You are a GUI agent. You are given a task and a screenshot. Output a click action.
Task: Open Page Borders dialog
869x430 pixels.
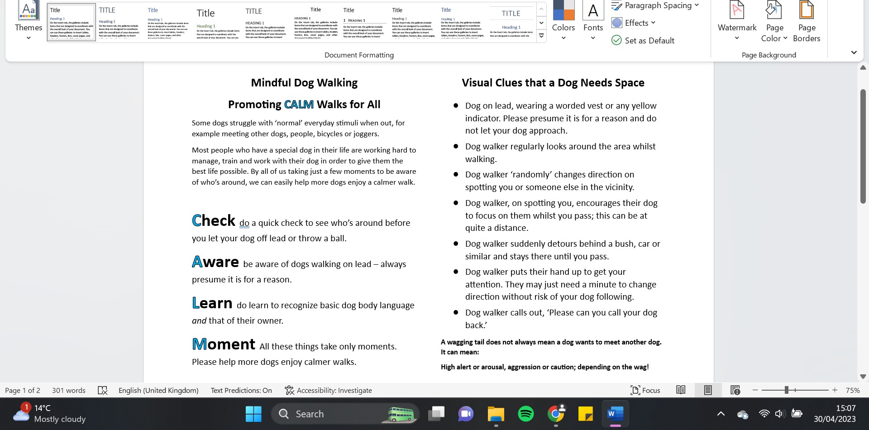tap(807, 21)
